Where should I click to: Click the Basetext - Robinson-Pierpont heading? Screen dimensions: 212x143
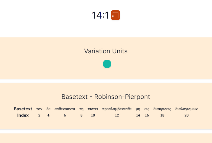tap(106, 97)
